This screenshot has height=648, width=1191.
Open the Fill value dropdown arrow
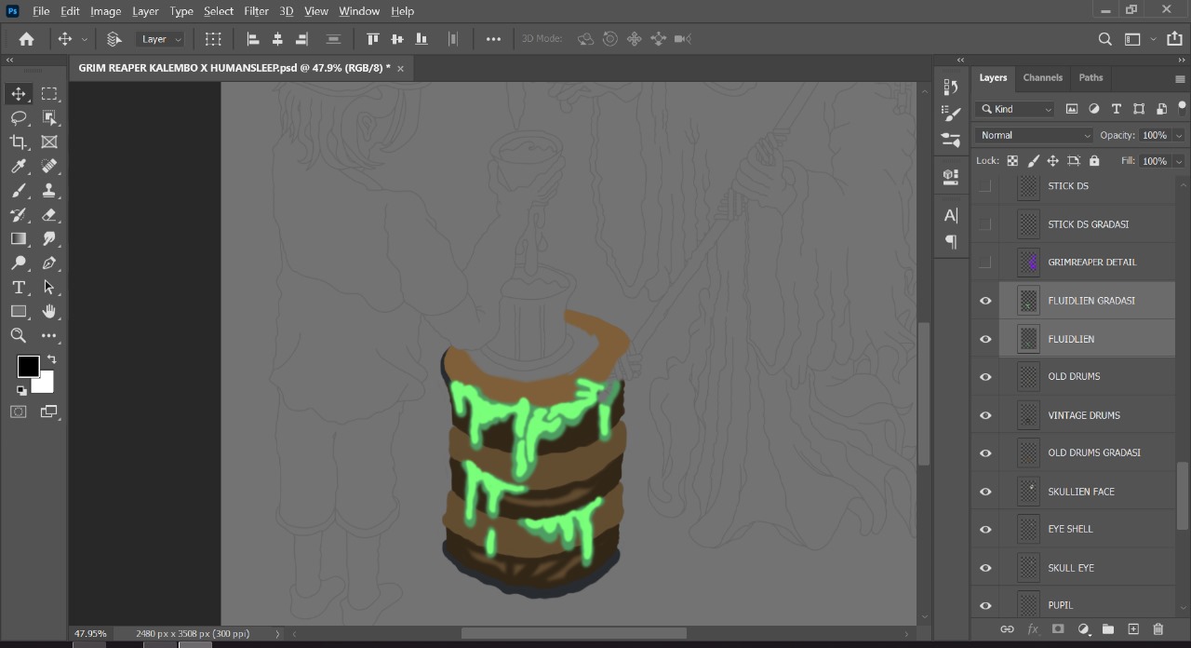tap(1179, 161)
